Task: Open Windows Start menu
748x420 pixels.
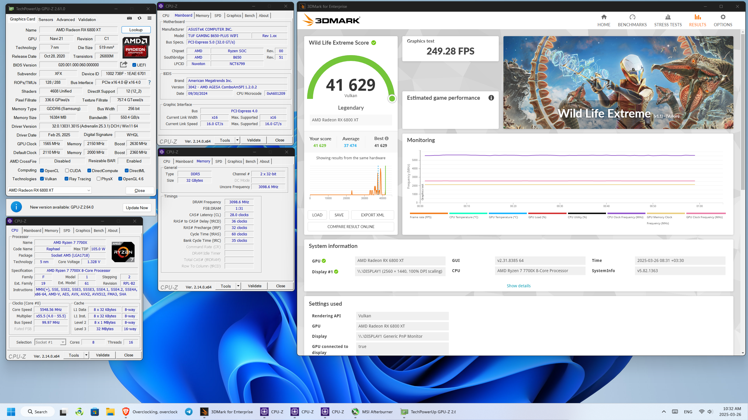Action: (11, 412)
